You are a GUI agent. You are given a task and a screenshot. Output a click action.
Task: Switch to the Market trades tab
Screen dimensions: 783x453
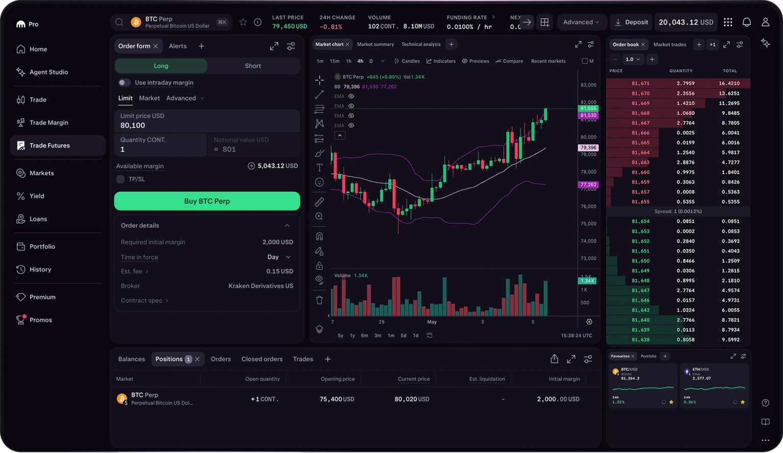pyautogui.click(x=670, y=44)
